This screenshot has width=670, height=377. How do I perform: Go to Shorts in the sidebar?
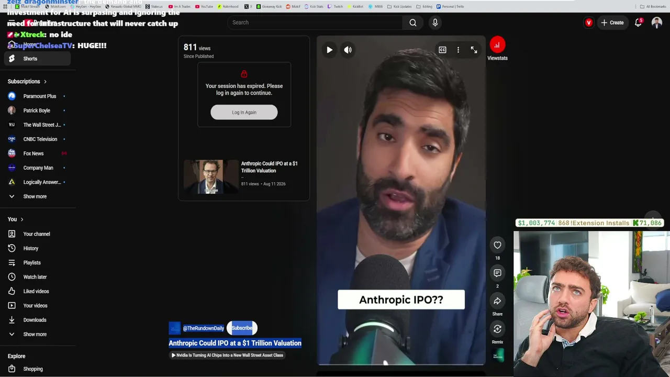[x=37, y=59]
